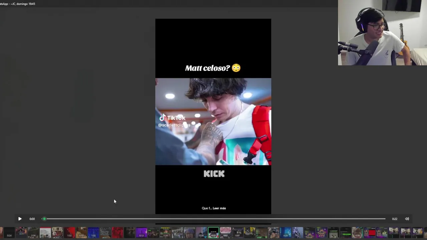Open the blue thumbnail with duration 4:20

click(285, 232)
